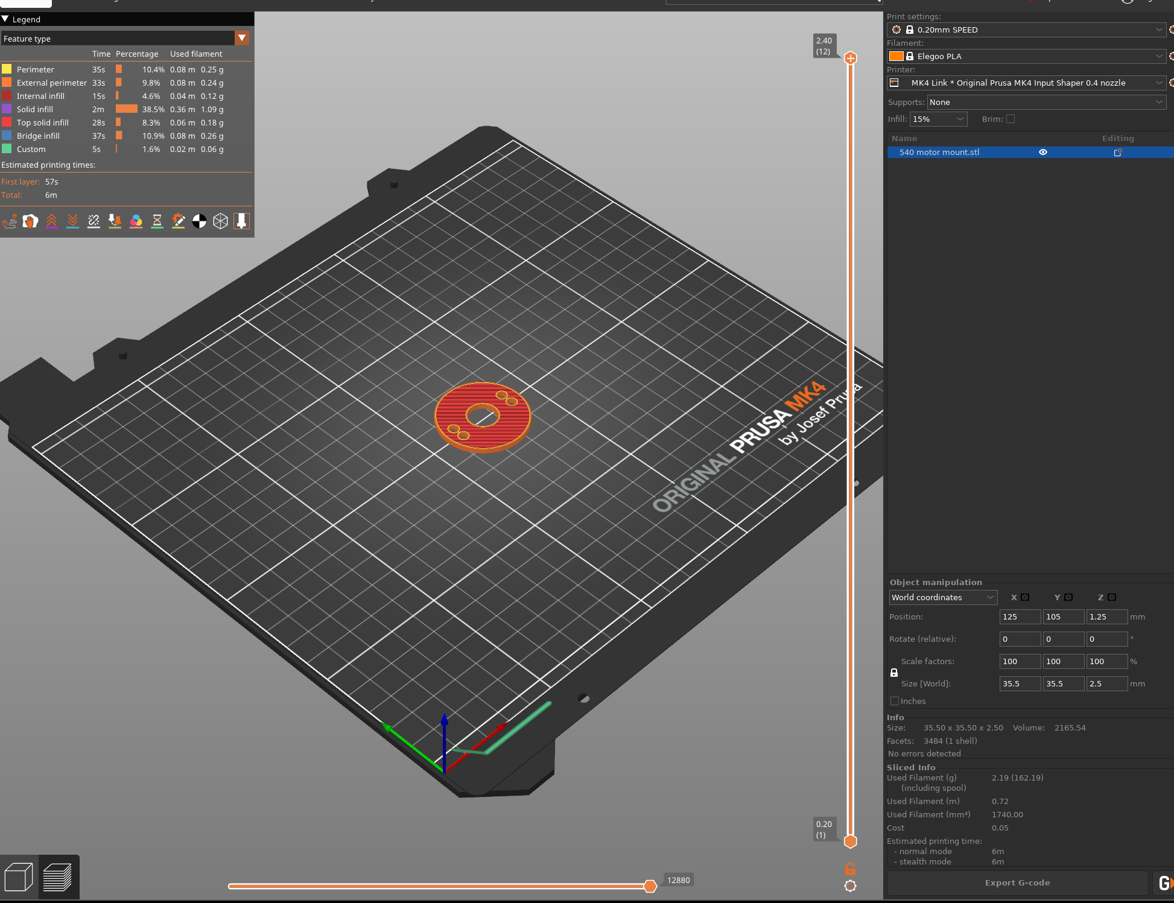Select the Preview layers tab
Viewport: 1174px width, 903px height.
coord(59,876)
